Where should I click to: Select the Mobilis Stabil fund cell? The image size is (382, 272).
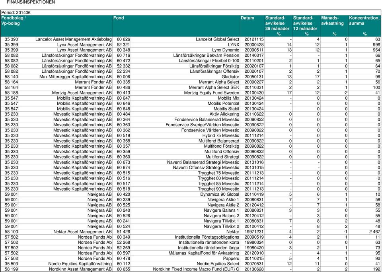tap(185, 109)
